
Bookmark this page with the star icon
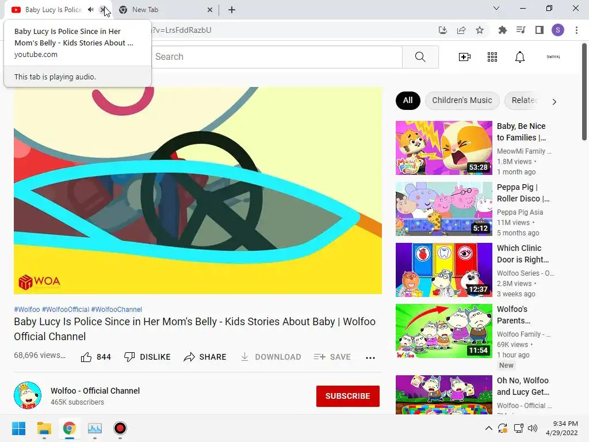480,30
